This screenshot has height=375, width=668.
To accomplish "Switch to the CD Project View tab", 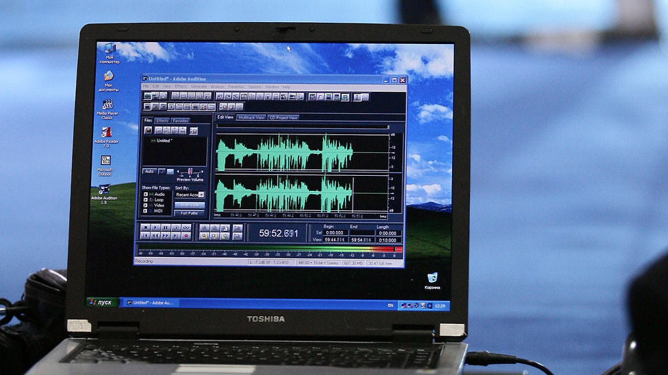I will [x=284, y=117].
